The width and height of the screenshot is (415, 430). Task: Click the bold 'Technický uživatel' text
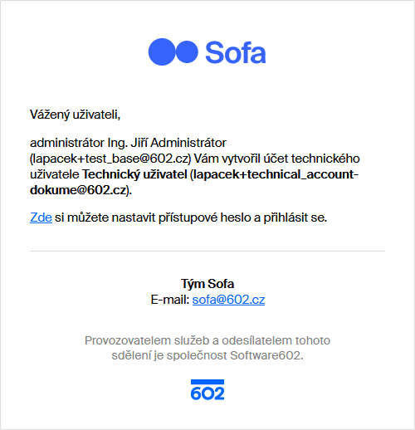[134, 174]
